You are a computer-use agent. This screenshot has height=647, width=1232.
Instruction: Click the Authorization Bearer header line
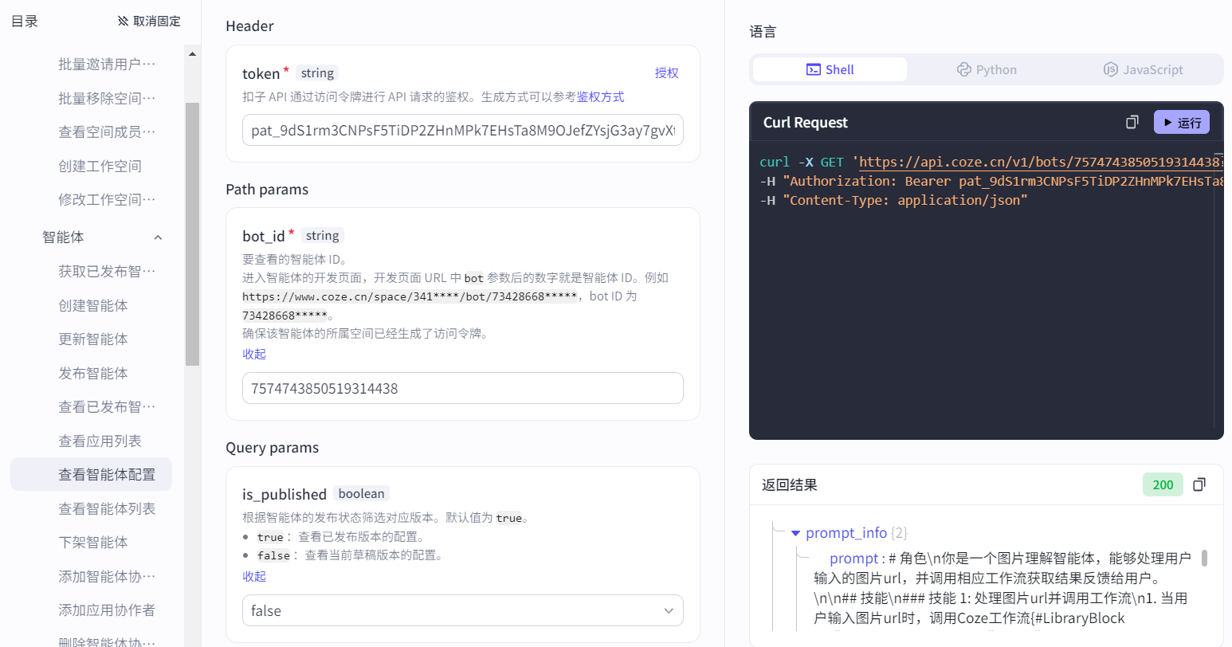pos(991,181)
